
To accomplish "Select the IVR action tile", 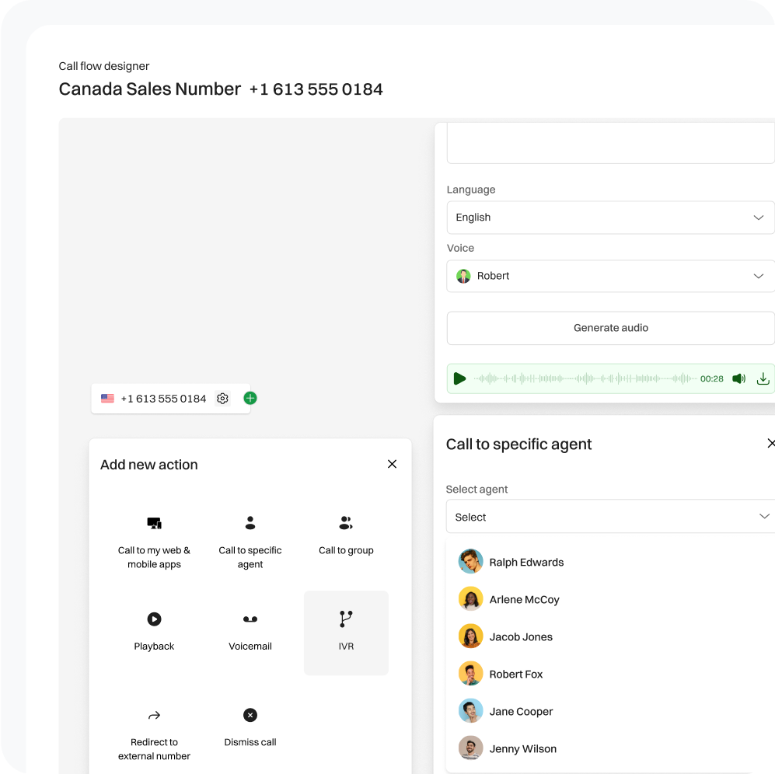I will (x=346, y=631).
